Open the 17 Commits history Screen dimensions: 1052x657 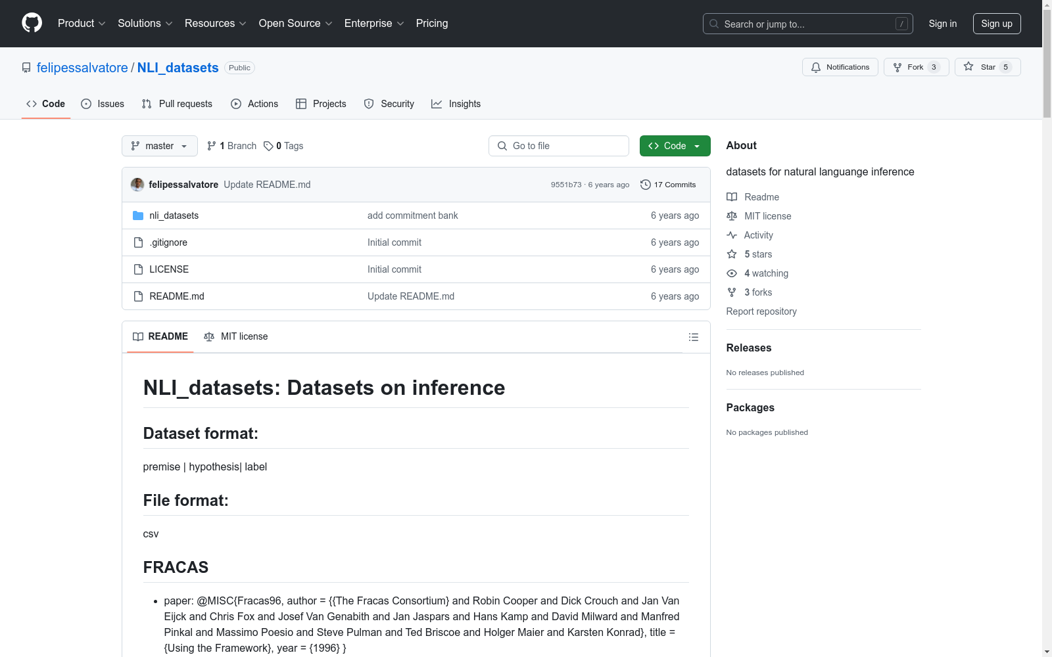[668, 185]
